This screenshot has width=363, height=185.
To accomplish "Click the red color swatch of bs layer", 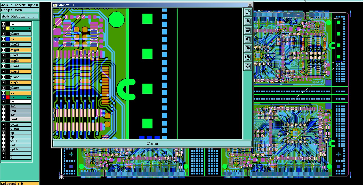I will [x=8, y=97].
